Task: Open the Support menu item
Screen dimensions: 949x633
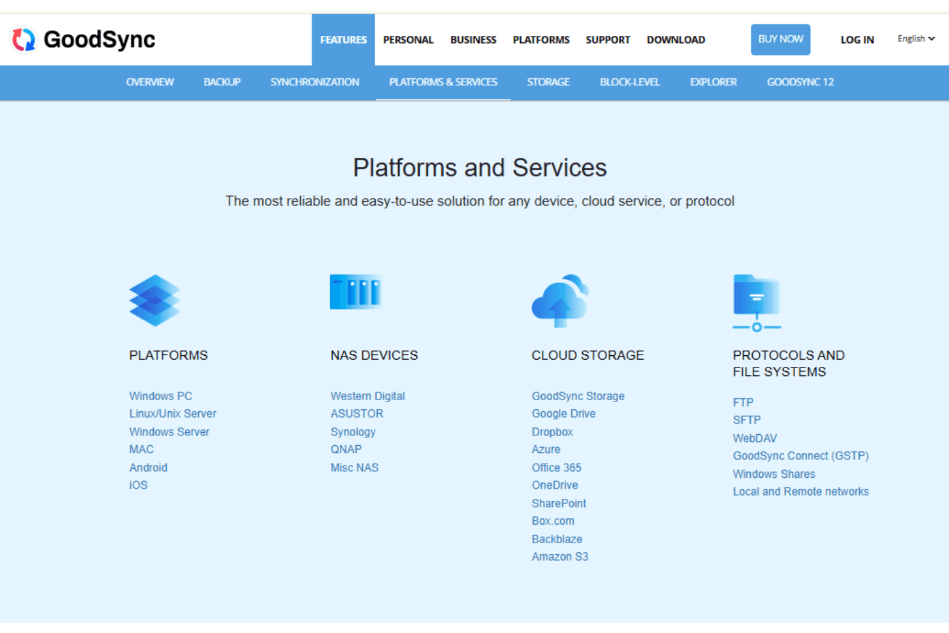Action: pyautogui.click(x=608, y=40)
